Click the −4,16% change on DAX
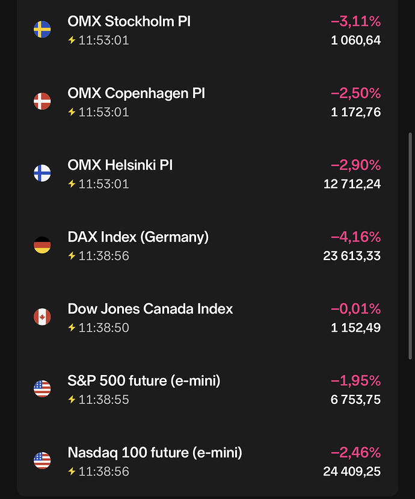Image resolution: width=415 pixels, height=499 pixels. pos(355,237)
